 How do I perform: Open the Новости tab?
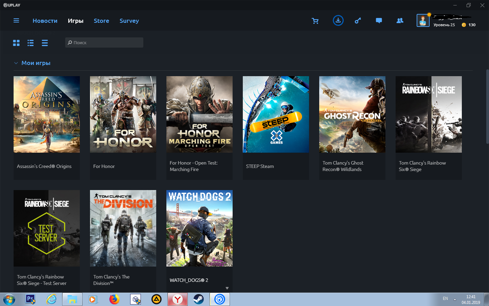45,21
